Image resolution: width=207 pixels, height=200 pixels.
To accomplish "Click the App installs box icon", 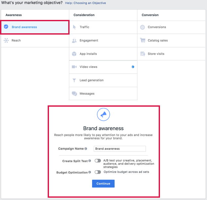I will [x=74, y=54].
